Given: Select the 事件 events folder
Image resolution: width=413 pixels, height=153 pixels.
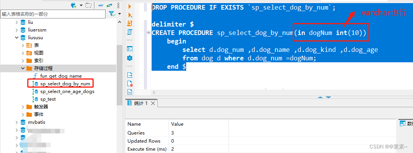Looking at the screenshot, I should click(x=38, y=115).
